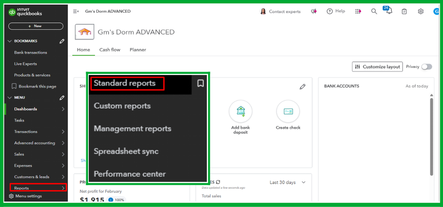
Task: Switch to the Cash flow tab
Action: tap(110, 50)
